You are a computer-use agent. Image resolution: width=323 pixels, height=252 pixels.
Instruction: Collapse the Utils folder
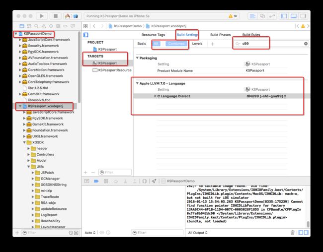tap(29, 166)
